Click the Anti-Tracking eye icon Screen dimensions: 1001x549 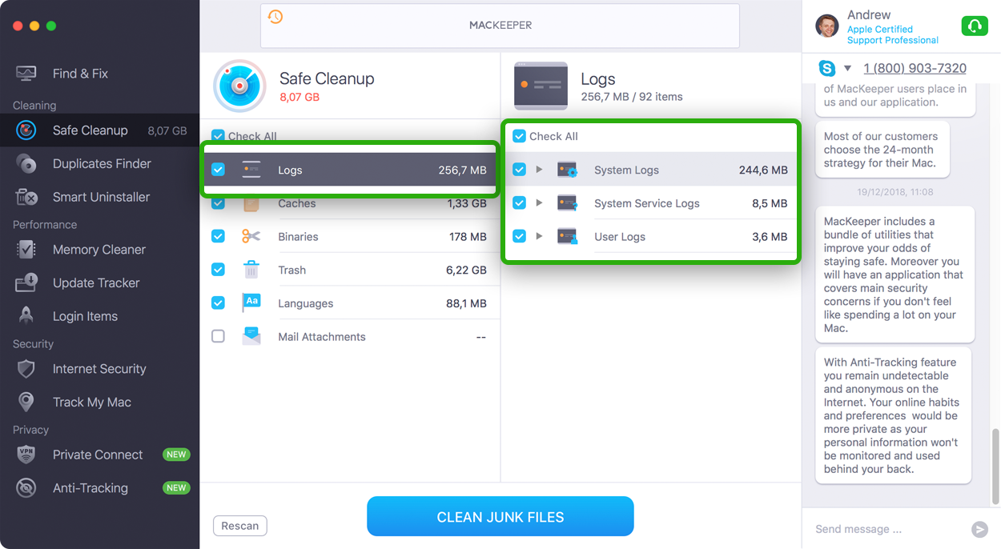(x=26, y=488)
